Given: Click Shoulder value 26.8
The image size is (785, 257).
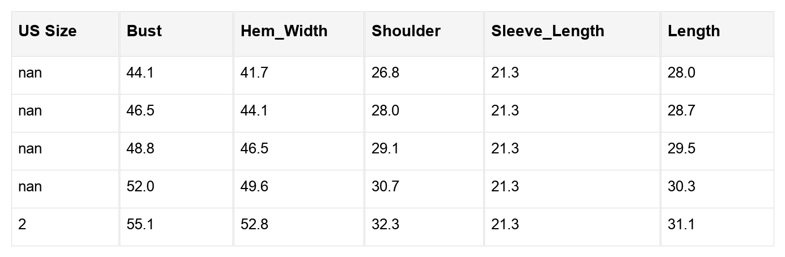Looking at the screenshot, I should tap(385, 73).
